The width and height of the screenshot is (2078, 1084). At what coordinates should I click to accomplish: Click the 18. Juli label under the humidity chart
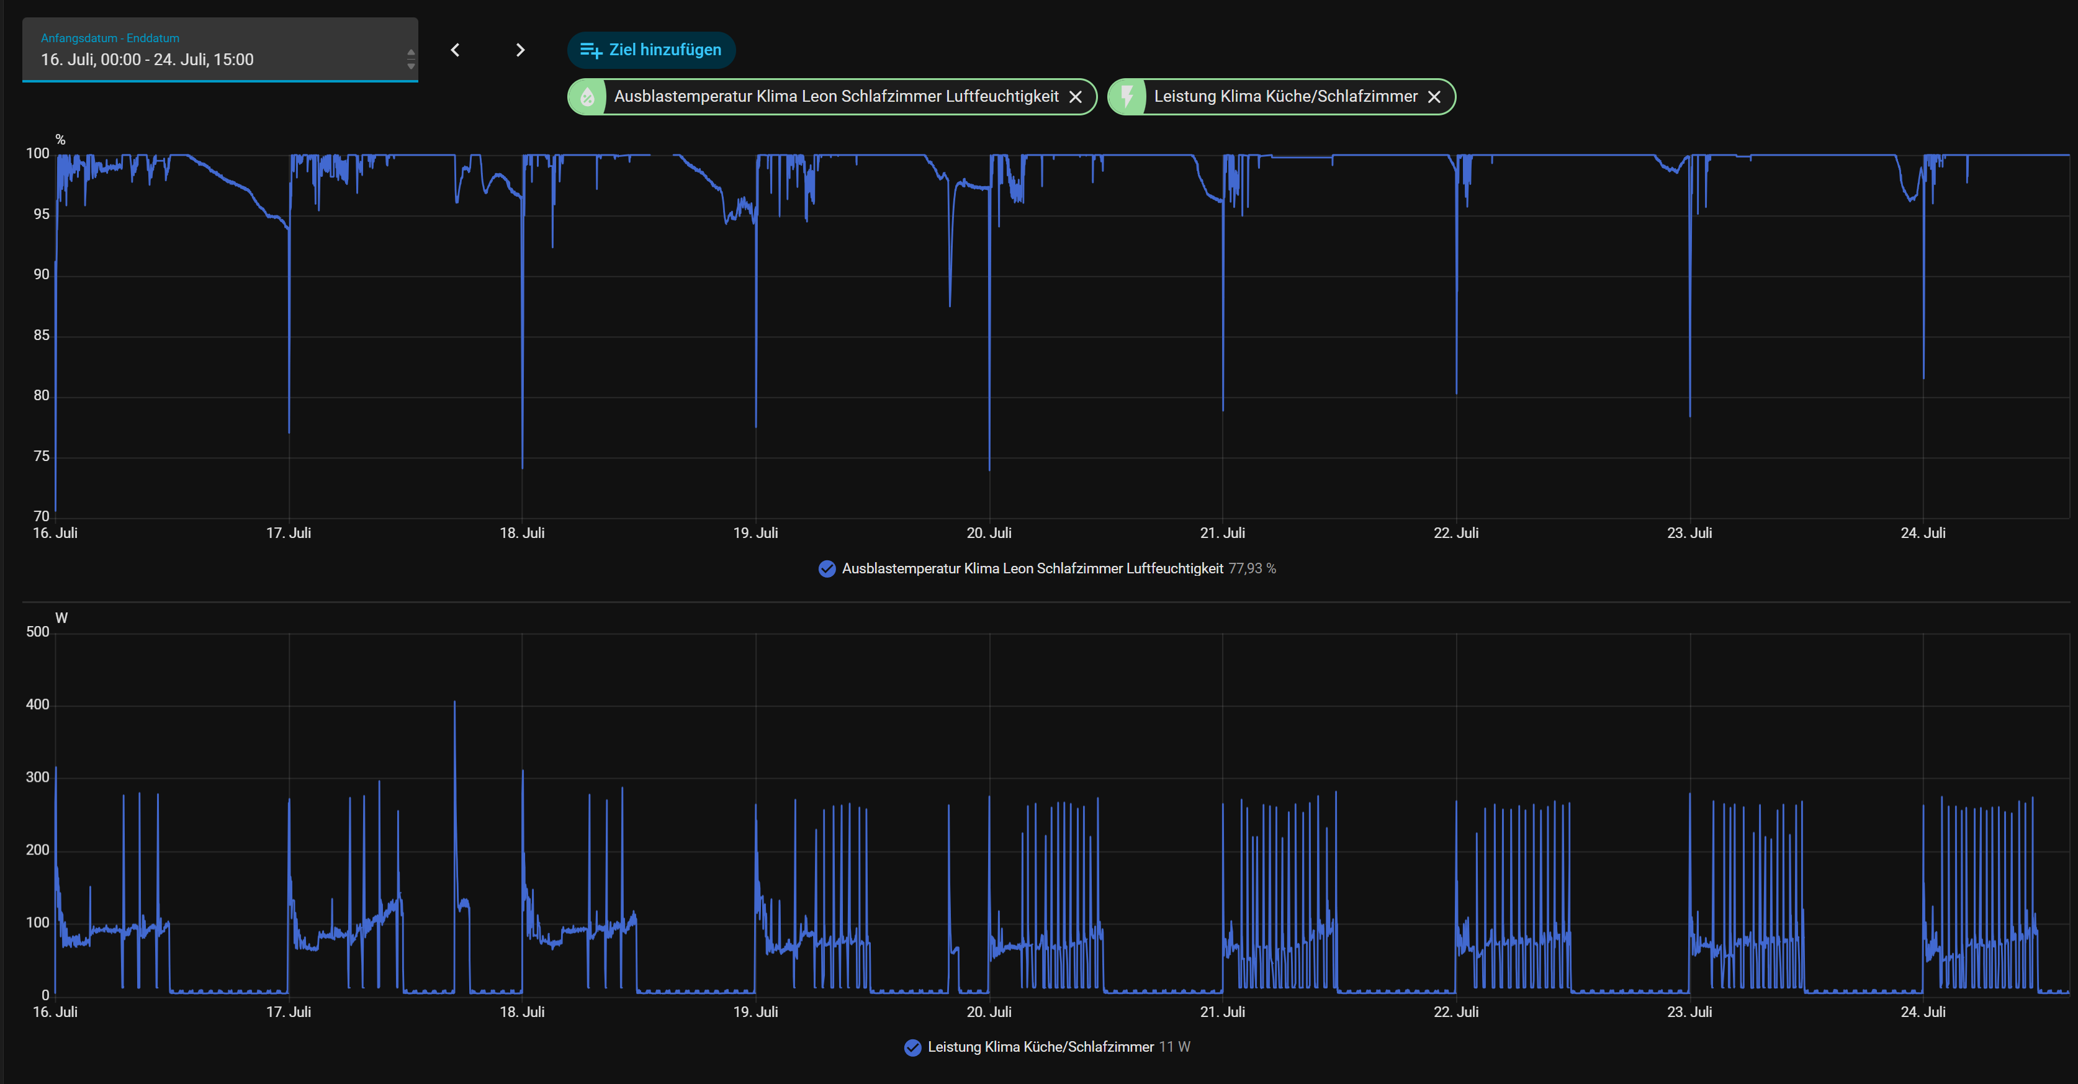pyautogui.click(x=522, y=533)
